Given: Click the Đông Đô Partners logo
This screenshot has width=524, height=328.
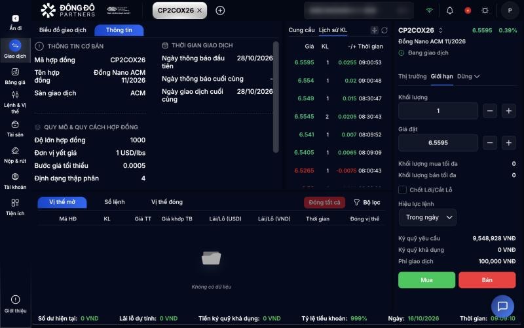Looking at the screenshot, I should (x=68, y=10).
